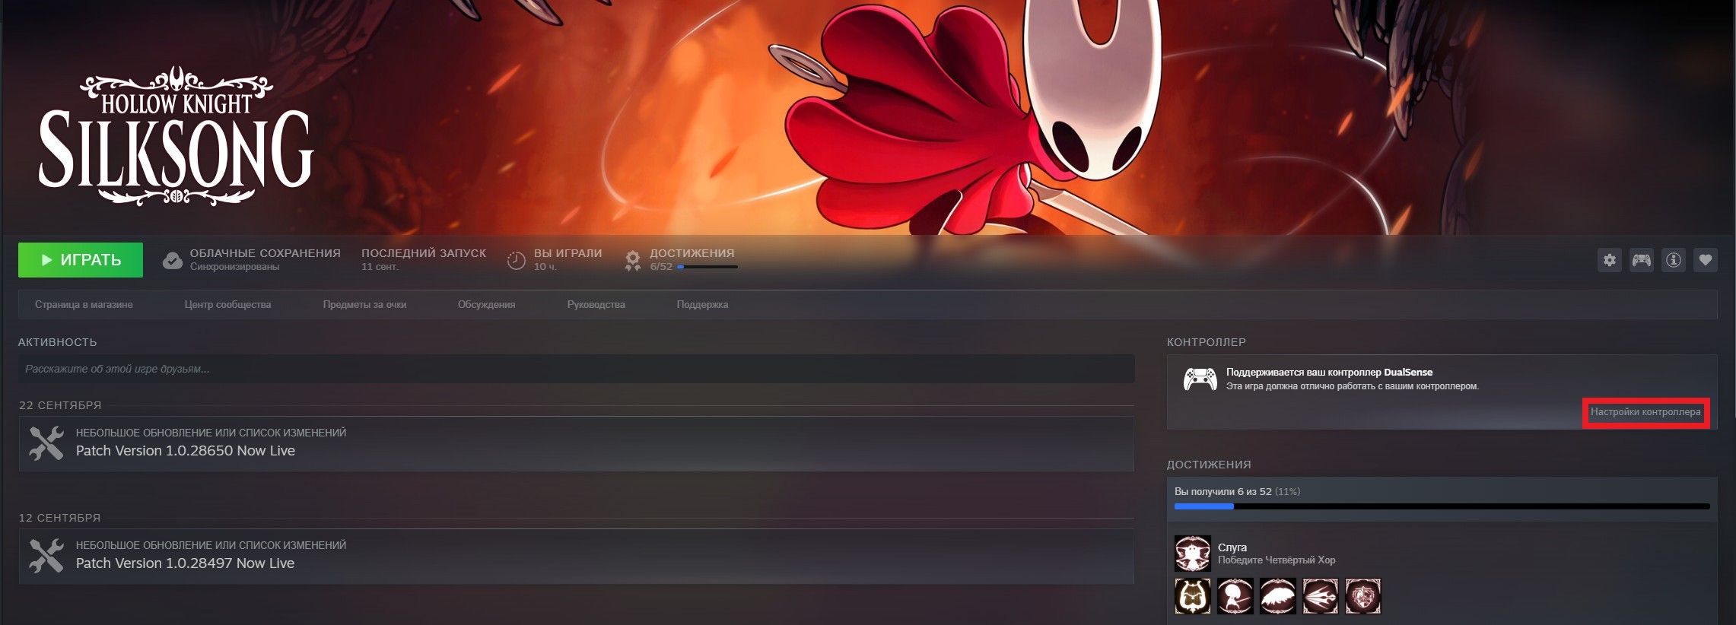Click 'Вы получили 6 из 52' text
Viewport: 1736px width, 625px height.
point(1223,492)
